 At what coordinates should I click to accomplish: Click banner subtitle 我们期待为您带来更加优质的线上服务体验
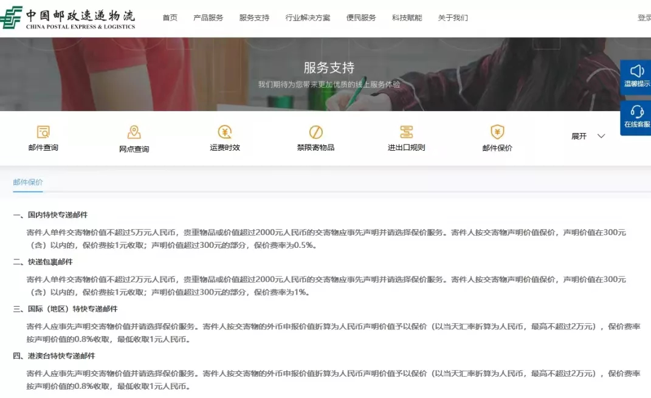pos(329,84)
